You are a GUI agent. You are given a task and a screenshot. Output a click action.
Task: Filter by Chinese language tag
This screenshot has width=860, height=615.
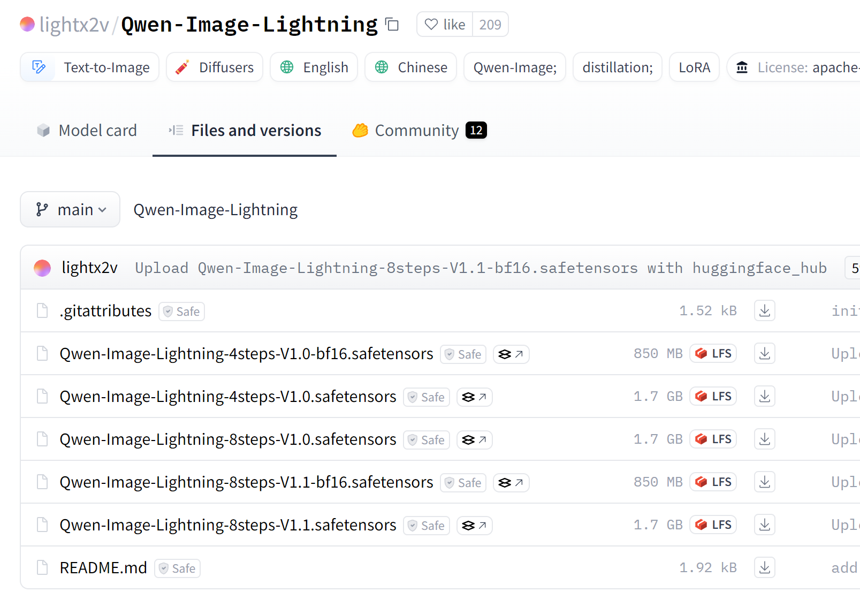pyautogui.click(x=411, y=67)
